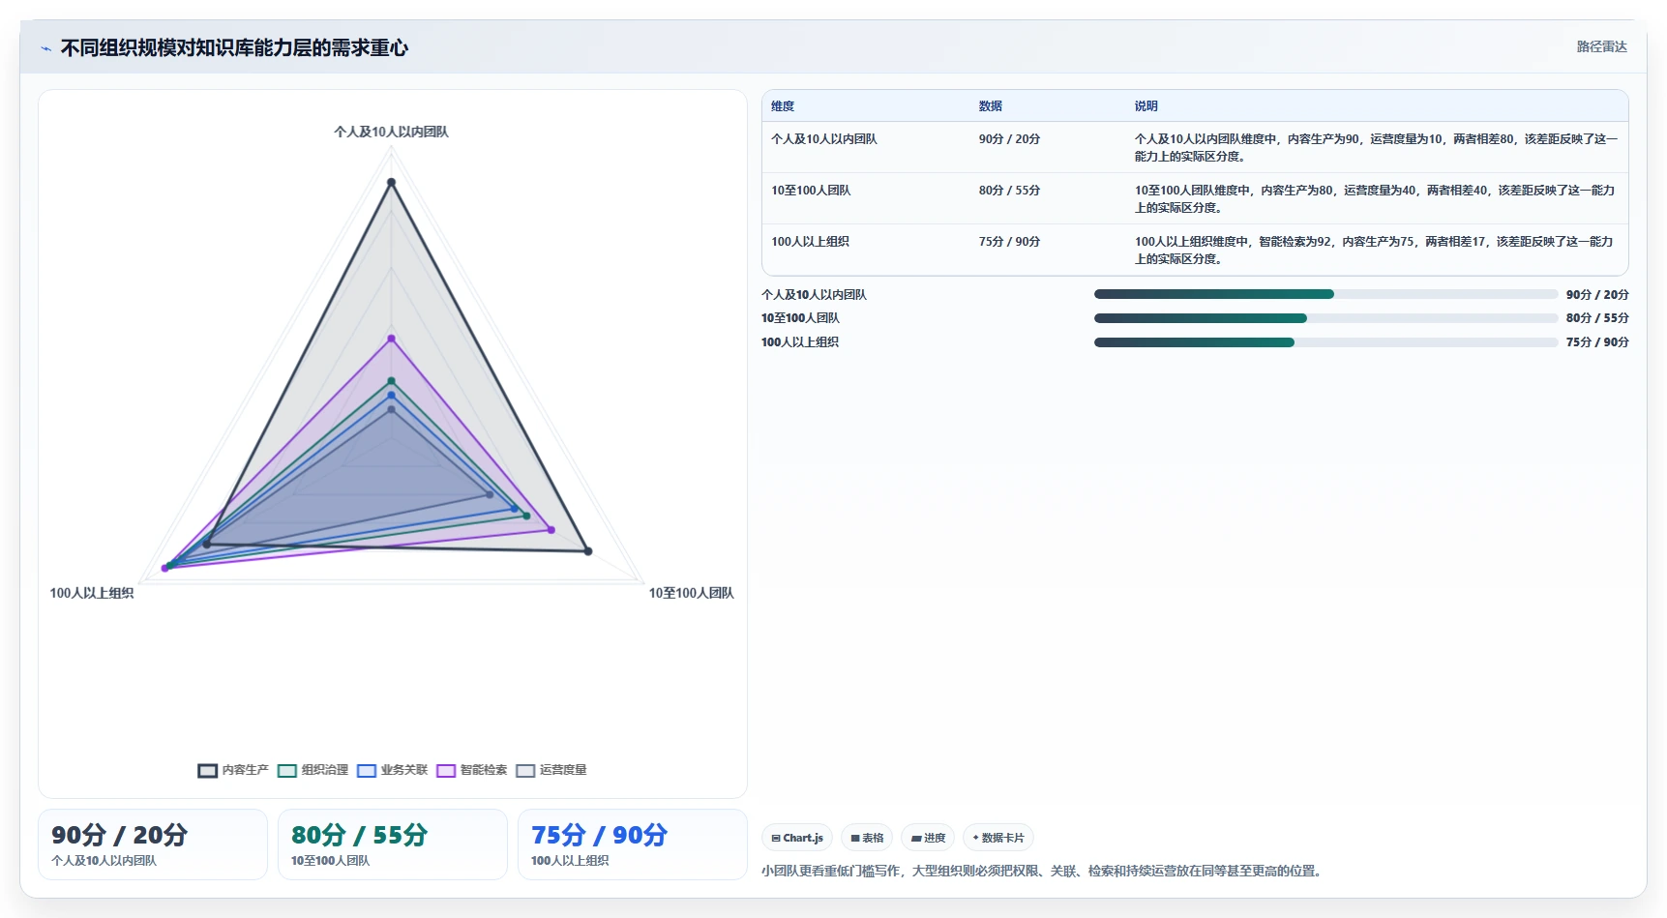Toggle the 组织治理 legend item

click(x=313, y=770)
